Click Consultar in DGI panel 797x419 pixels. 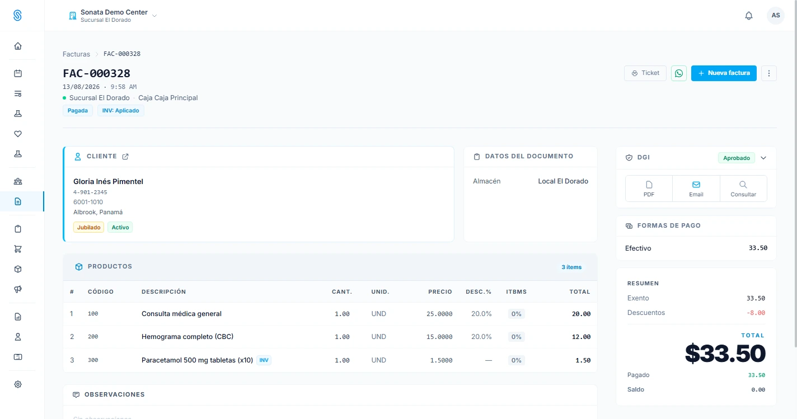tap(743, 189)
